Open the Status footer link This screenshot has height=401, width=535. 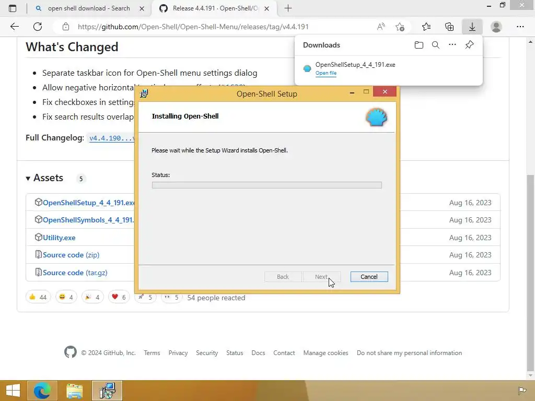pyautogui.click(x=235, y=353)
